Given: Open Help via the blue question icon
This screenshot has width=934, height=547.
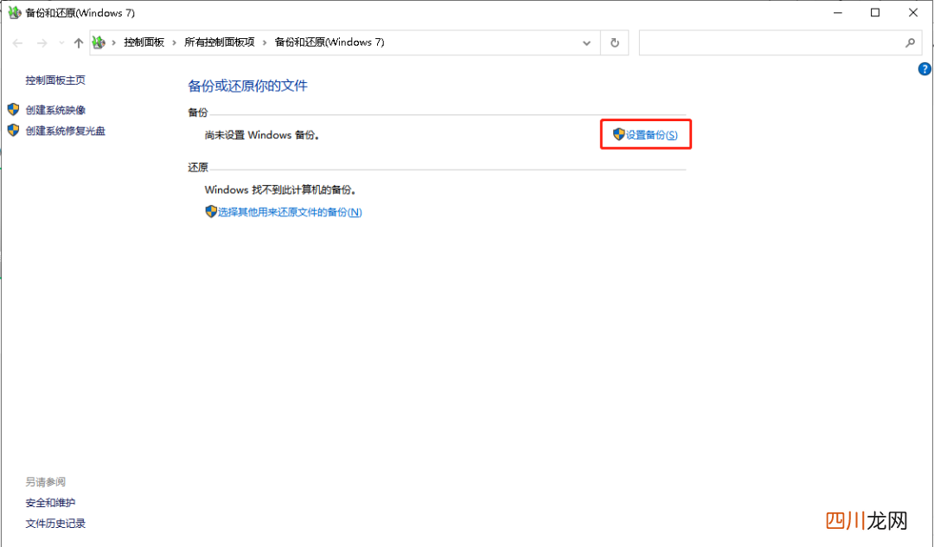Looking at the screenshot, I should [x=924, y=69].
